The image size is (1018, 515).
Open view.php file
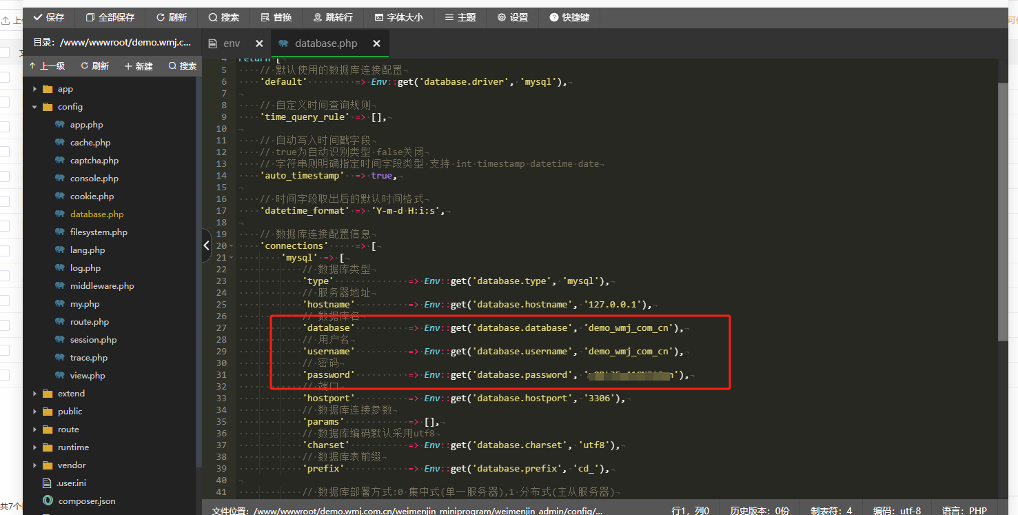point(88,376)
